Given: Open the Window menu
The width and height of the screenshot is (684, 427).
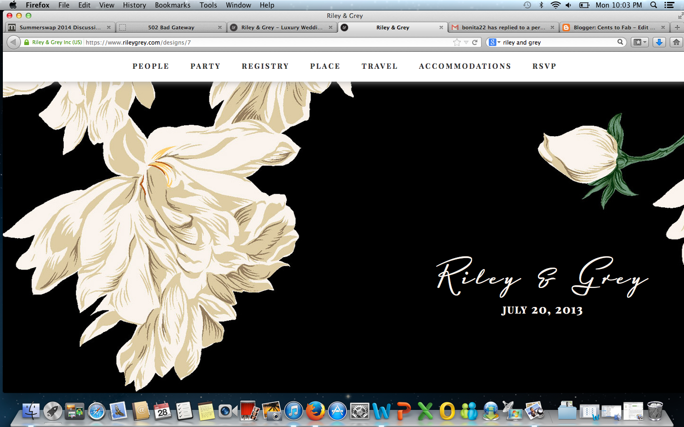Looking at the screenshot, I should [238, 5].
